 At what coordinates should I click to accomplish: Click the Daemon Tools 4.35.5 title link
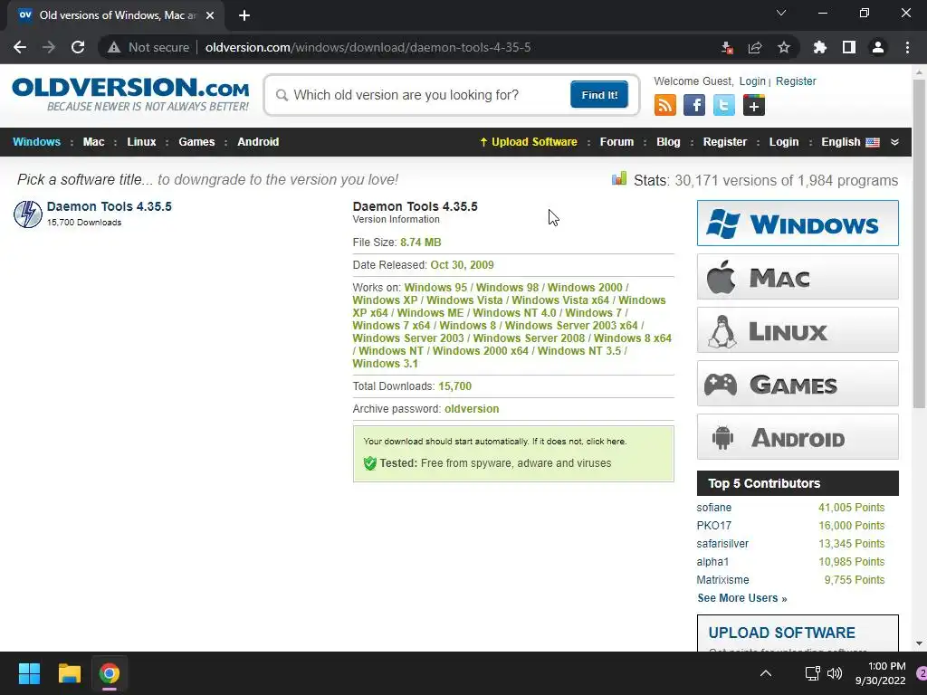[x=110, y=206]
